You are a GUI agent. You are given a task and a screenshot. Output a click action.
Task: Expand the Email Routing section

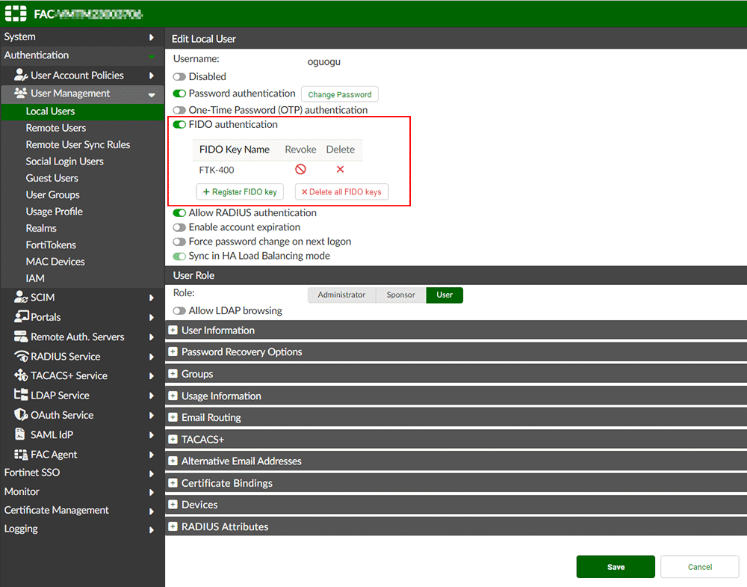click(173, 417)
